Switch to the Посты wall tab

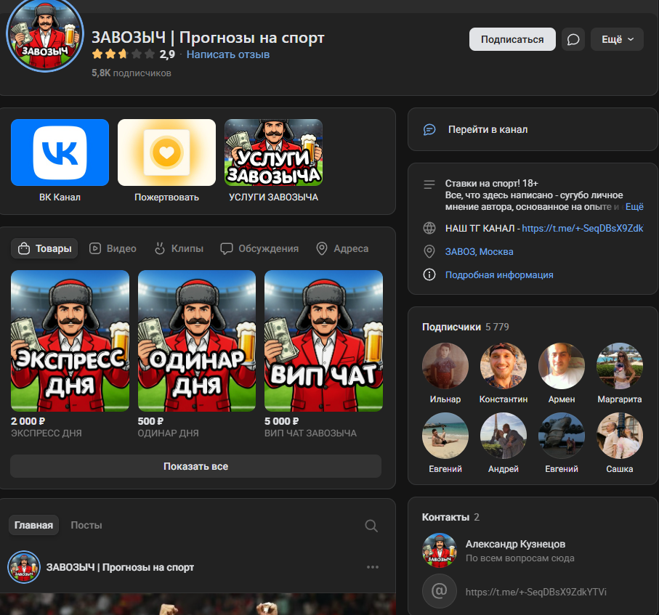click(x=86, y=525)
